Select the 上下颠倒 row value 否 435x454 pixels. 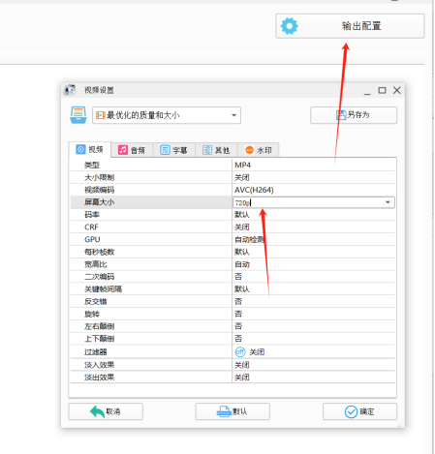238,339
